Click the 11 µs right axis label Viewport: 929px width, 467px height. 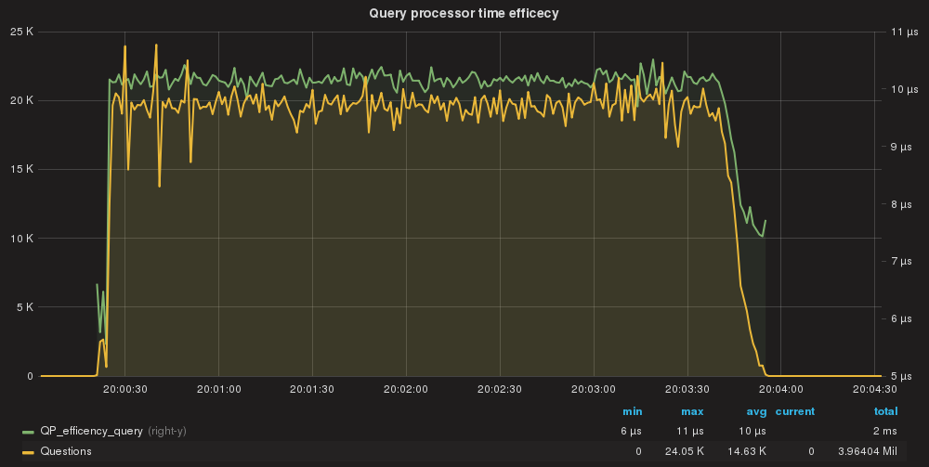[x=904, y=32]
